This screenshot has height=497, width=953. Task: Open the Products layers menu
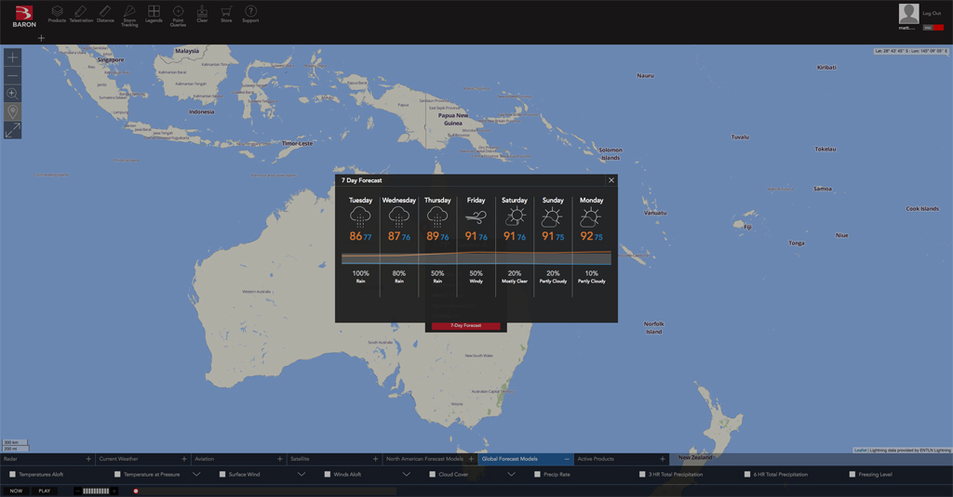point(57,14)
